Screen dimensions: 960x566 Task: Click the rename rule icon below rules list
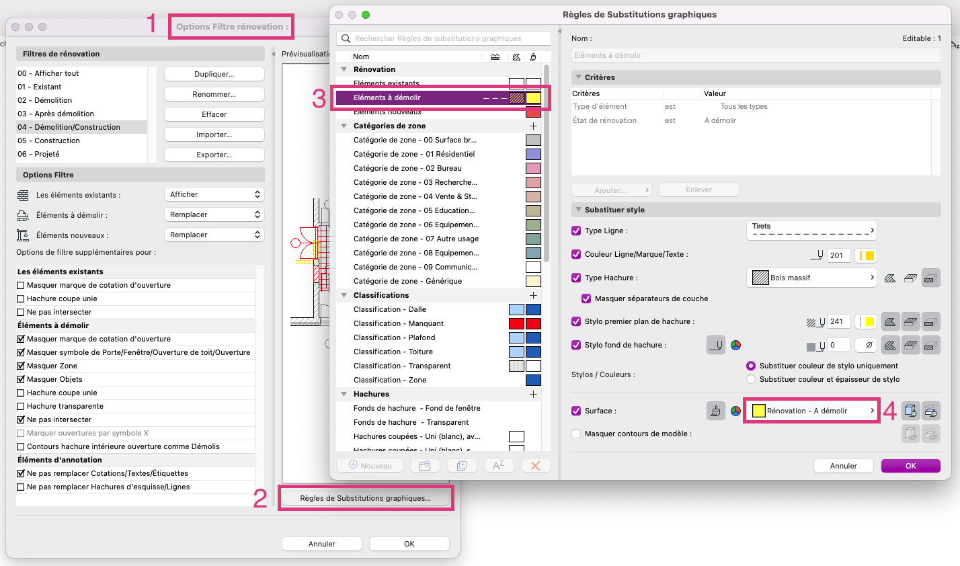[x=499, y=465]
